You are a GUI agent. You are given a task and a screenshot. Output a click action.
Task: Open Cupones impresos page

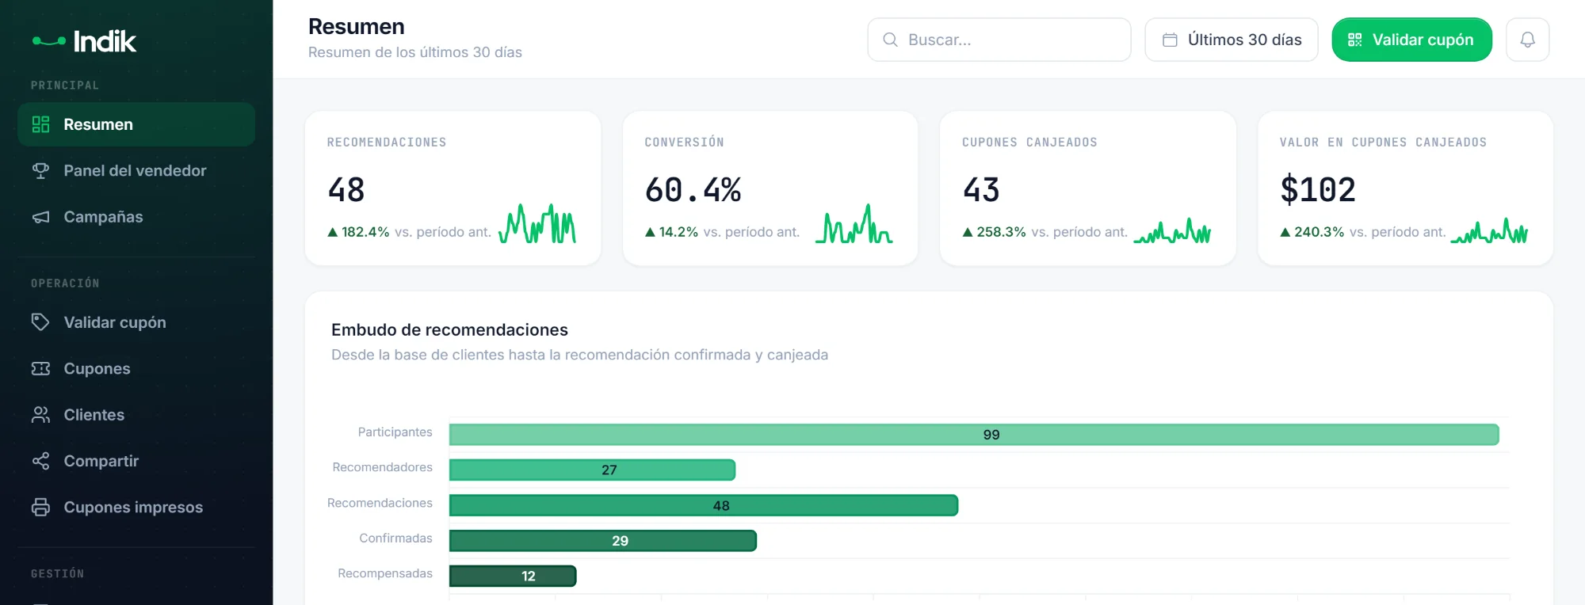tap(136, 507)
